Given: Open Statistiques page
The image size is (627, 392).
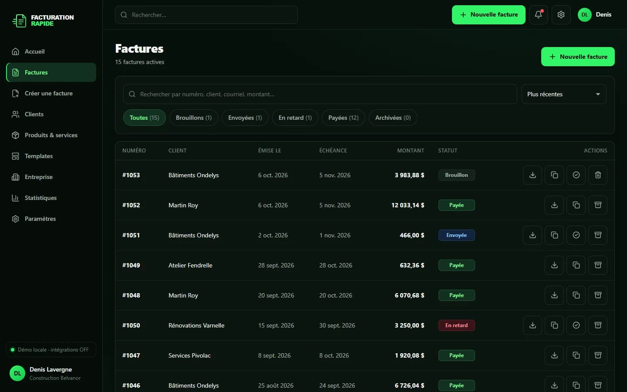Looking at the screenshot, I should pyautogui.click(x=51, y=198).
